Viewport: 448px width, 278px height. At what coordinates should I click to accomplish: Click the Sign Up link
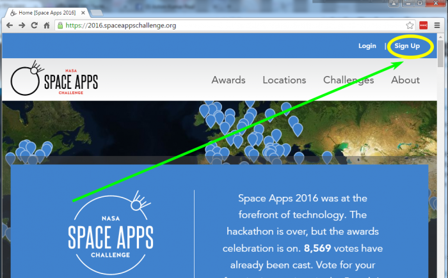pyautogui.click(x=407, y=46)
